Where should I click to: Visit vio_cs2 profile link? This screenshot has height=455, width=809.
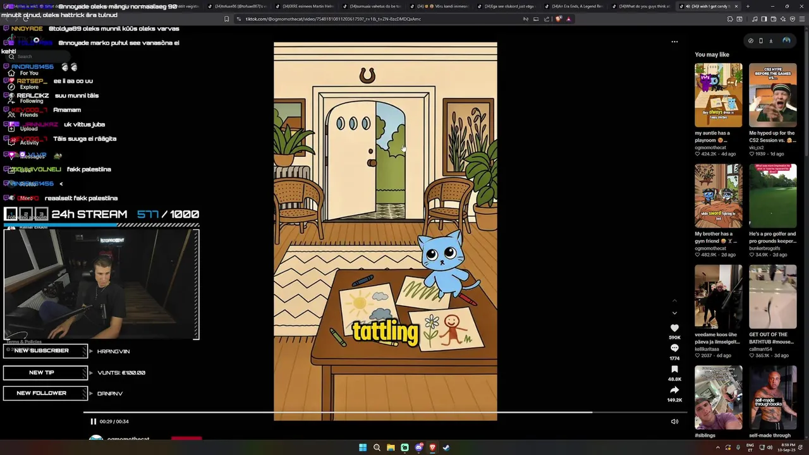coord(758,147)
